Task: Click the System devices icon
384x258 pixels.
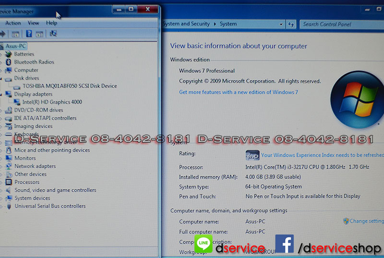Action: (x=9, y=198)
